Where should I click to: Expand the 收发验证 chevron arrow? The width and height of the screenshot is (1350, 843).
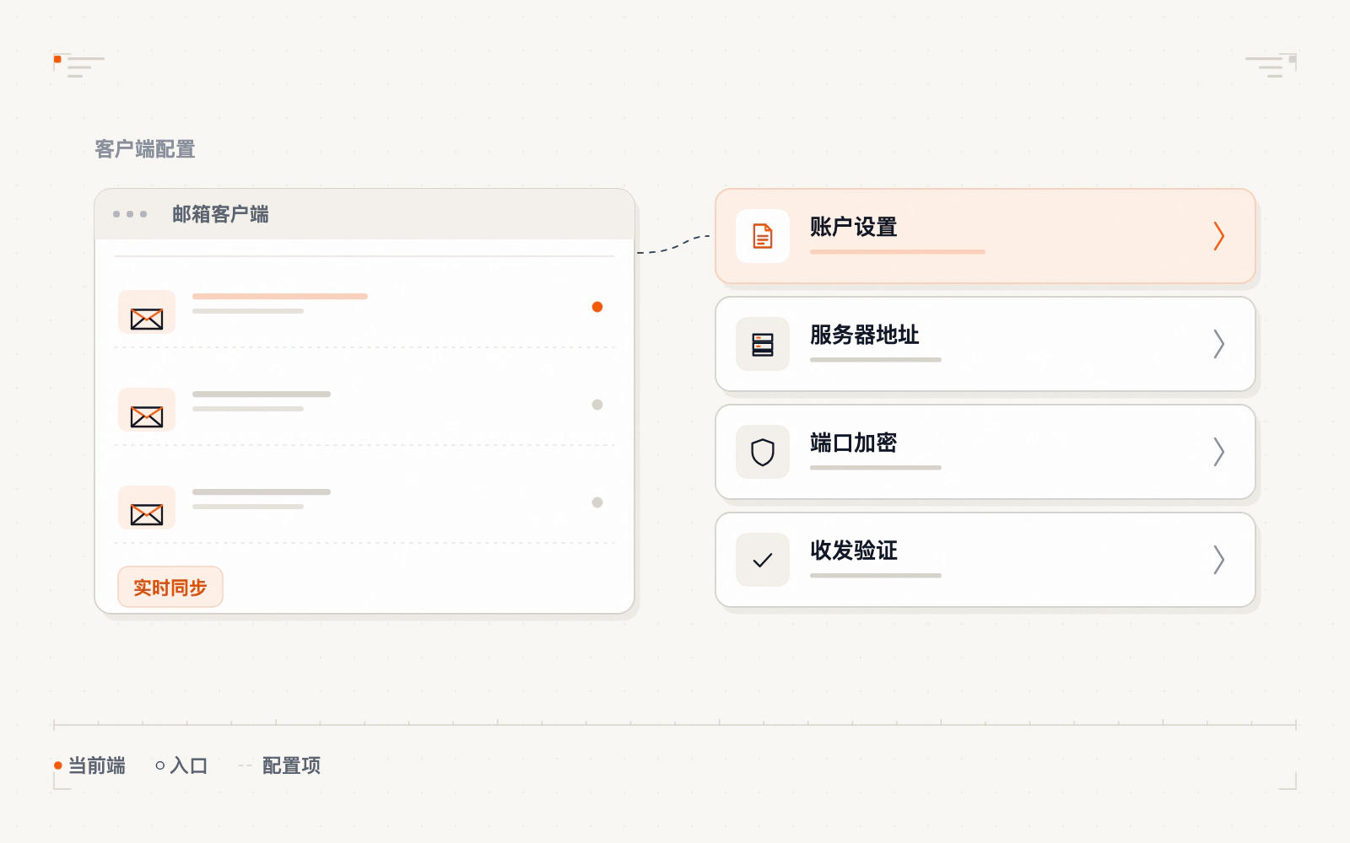point(1218,560)
